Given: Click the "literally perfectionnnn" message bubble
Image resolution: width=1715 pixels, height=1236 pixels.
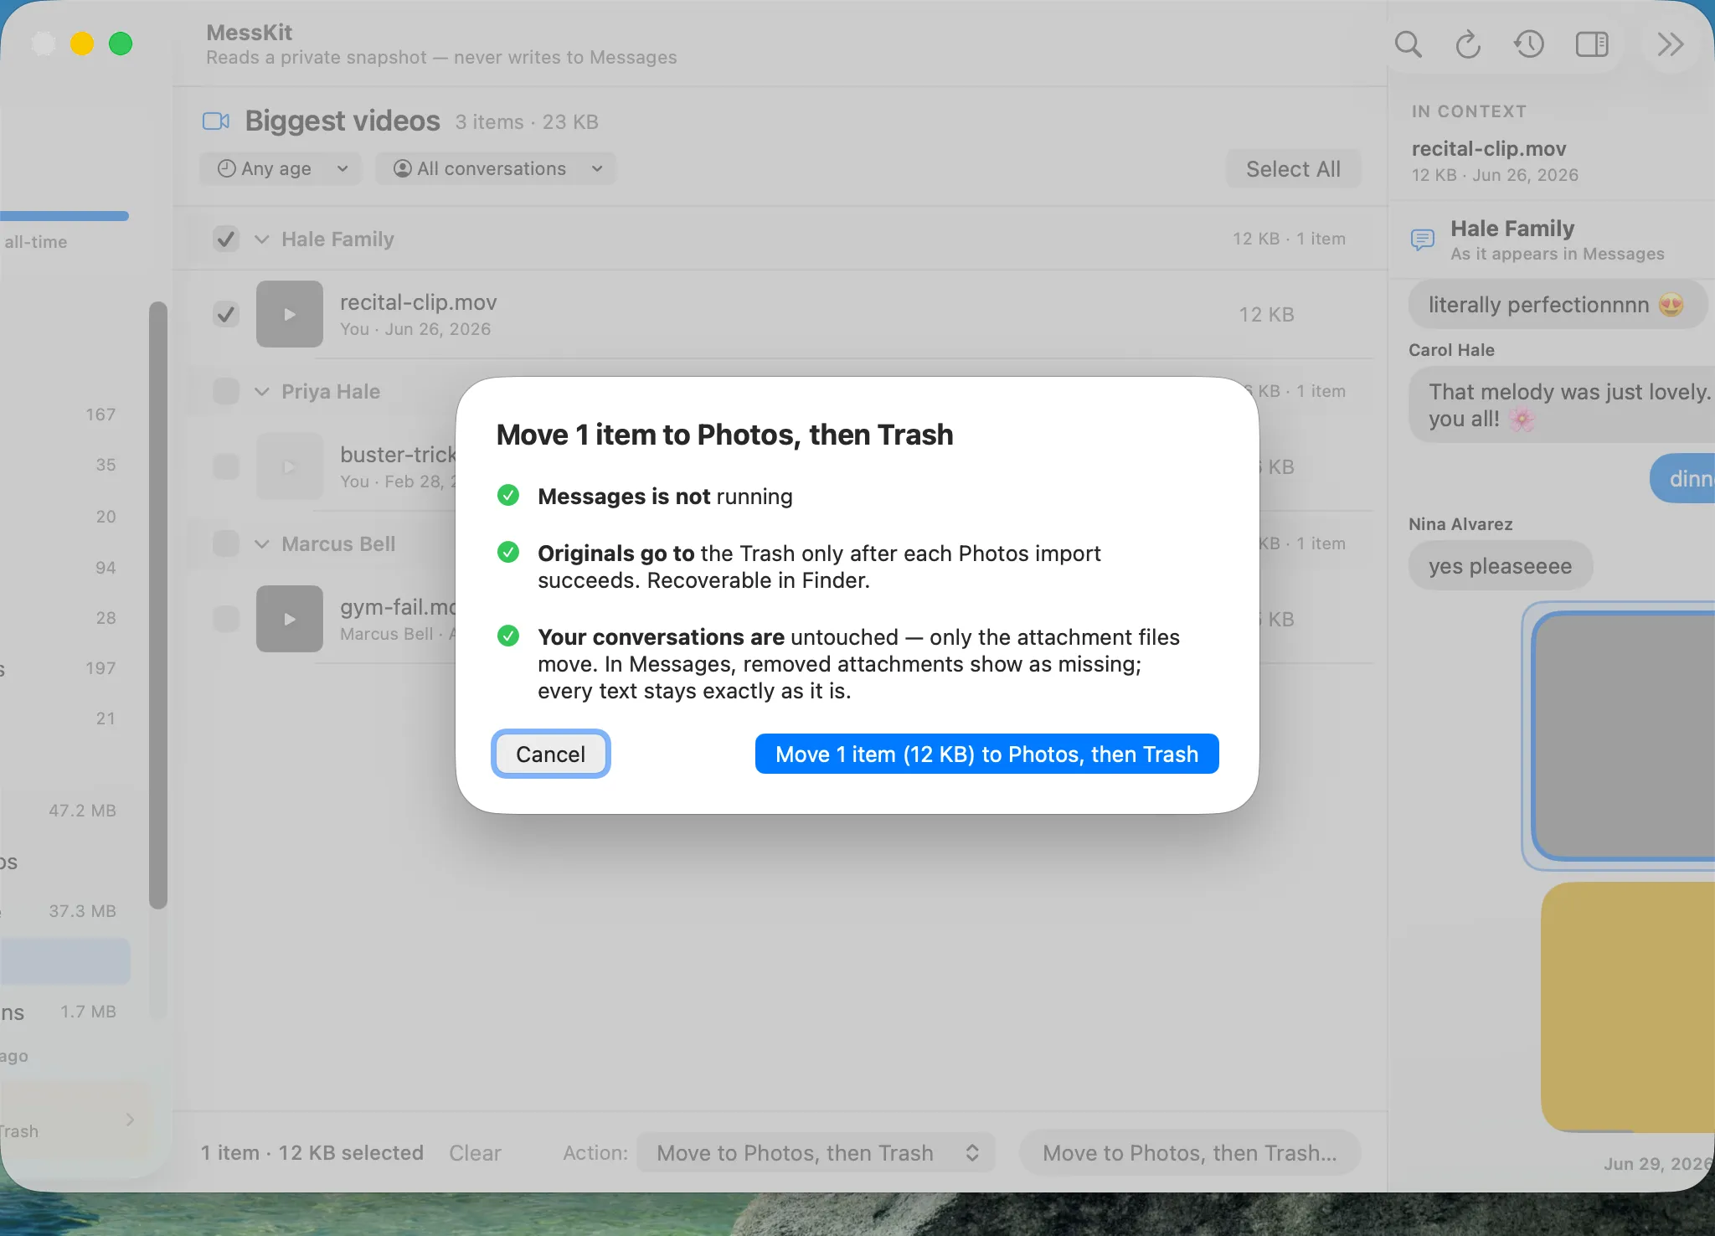Looking at the screenshot, I should click(1558, 305).
